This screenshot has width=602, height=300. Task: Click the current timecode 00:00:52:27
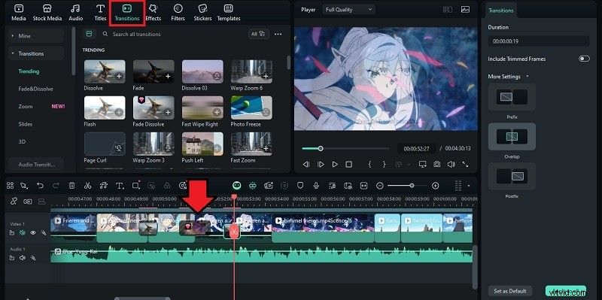pos(417,148)
